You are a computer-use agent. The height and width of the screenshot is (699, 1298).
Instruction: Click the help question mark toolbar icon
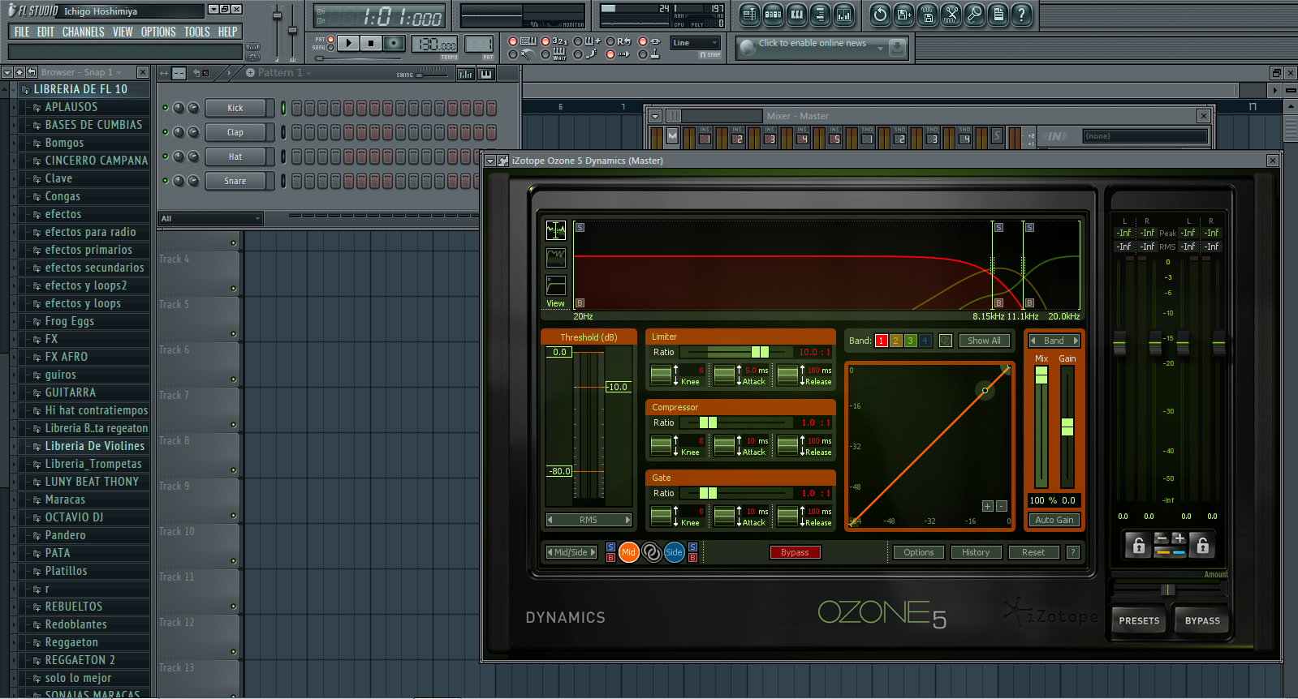click(1021, 14)
